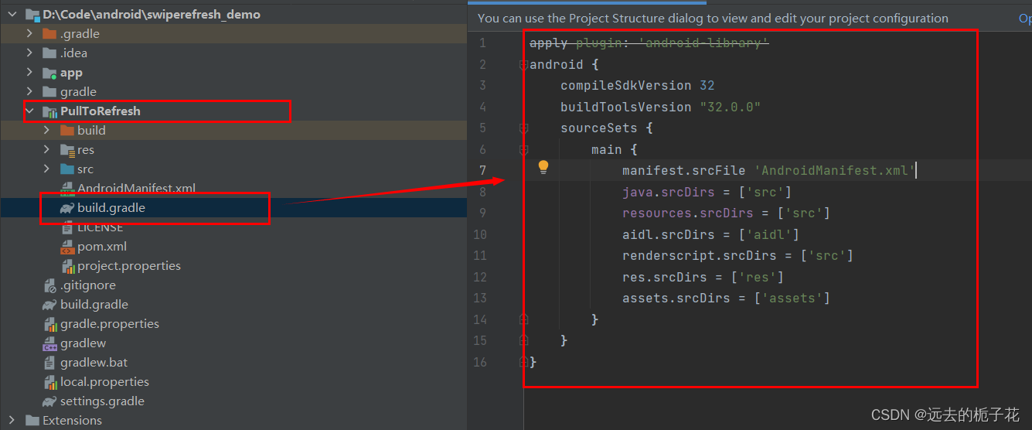Image resolution: width=1032 pixels, height=430 pixels.
Task: Click the renderscript.srcDirs code line
Action: pos(737,255)
